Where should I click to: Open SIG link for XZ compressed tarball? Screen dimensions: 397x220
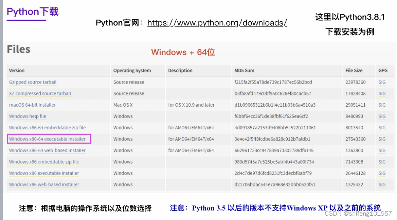pos(382,94)
